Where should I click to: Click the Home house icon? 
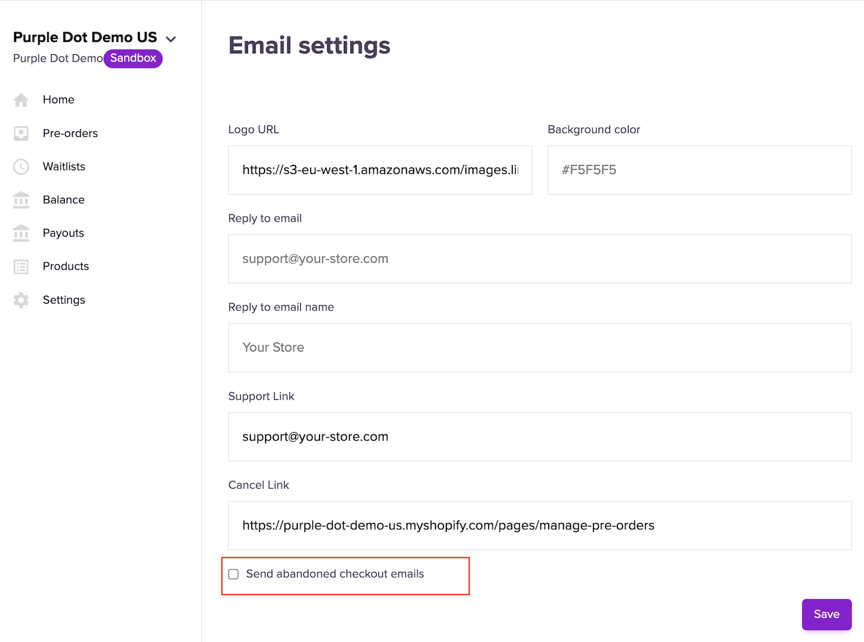coord(21,100)
